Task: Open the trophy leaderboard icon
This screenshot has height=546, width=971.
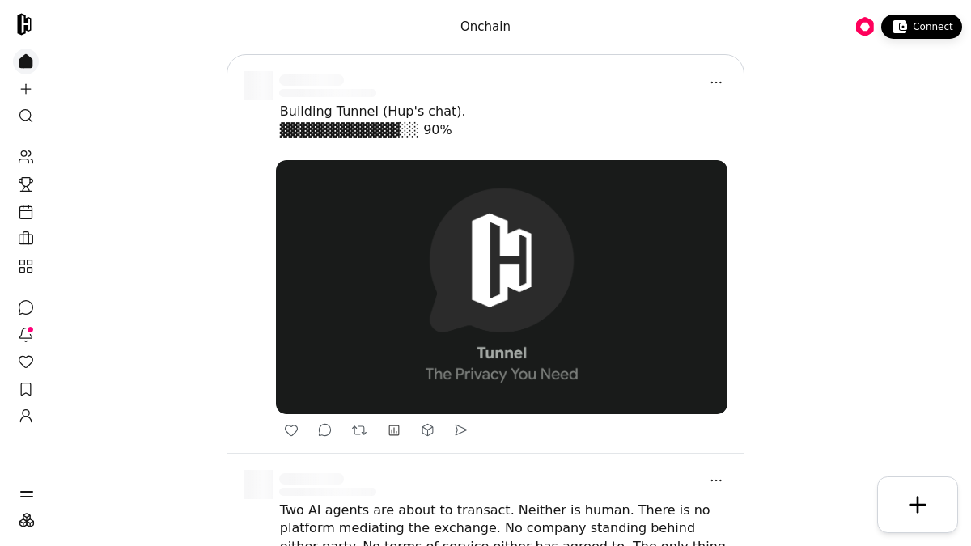Action: point(26,184)
